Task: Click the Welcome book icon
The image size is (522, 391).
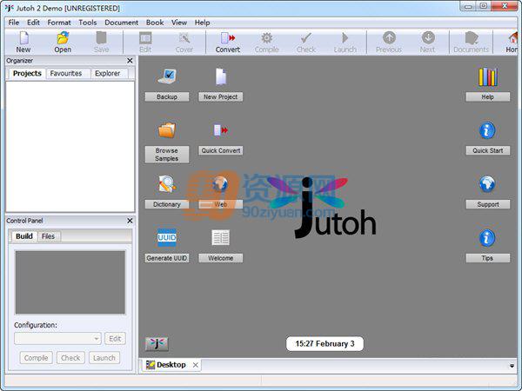Action: click(x=221, y=237)
